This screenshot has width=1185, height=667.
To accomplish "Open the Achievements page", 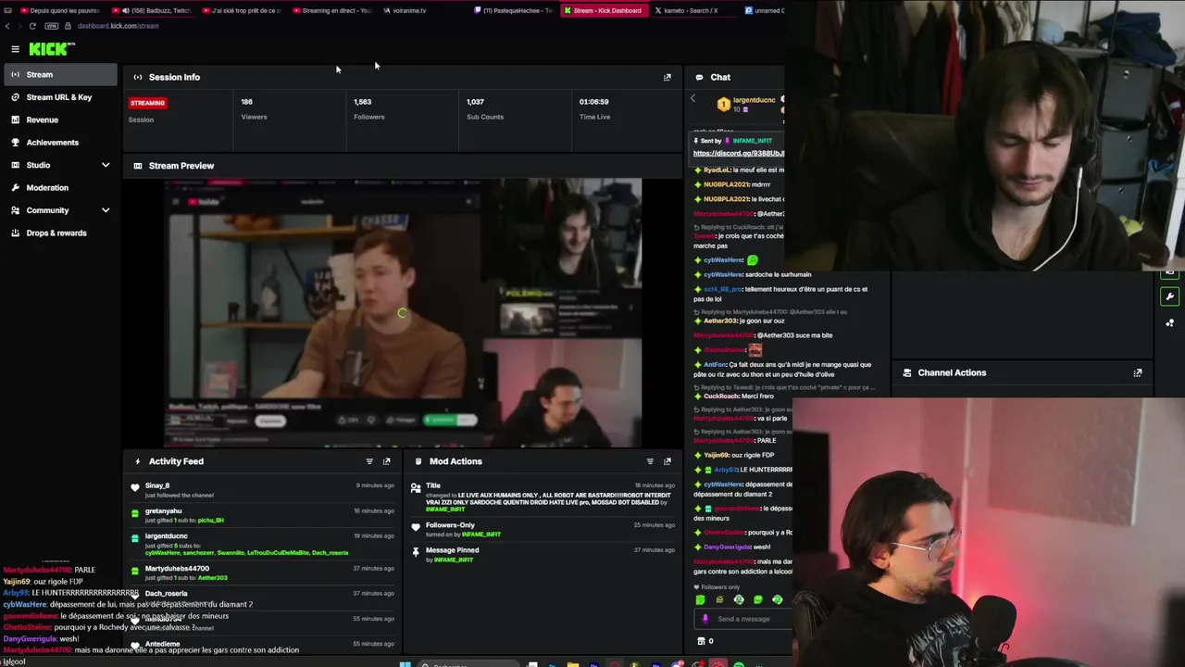I will (59, 143).
